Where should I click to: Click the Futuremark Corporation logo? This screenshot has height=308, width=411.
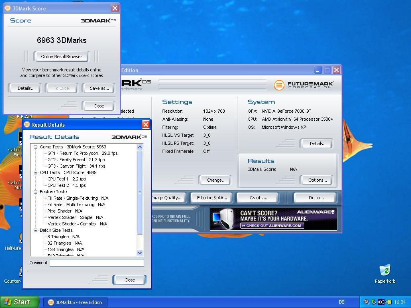point(304,85)
